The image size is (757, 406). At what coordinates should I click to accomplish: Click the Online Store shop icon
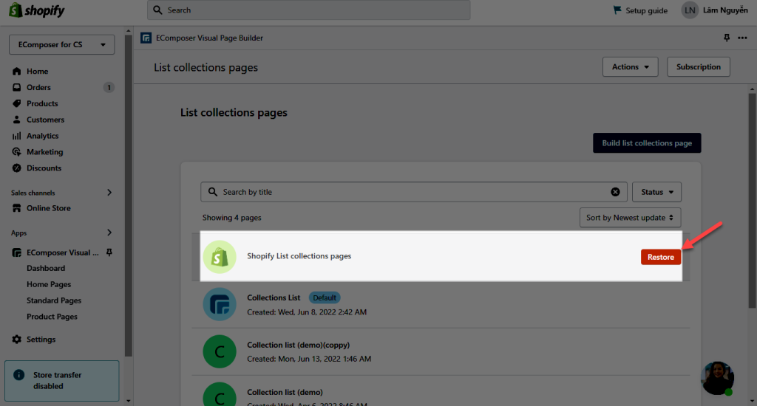pos(17,208)
